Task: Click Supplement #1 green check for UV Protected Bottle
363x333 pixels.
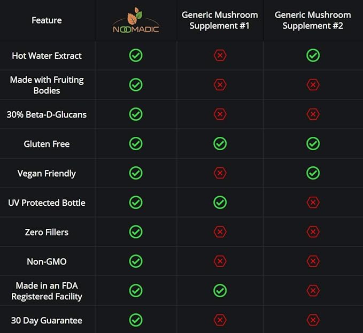Action: pyautogui.click(x=220, y=203)
